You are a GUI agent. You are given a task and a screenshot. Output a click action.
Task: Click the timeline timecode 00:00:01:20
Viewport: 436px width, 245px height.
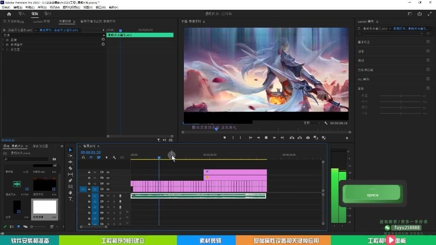pos(91,152)
